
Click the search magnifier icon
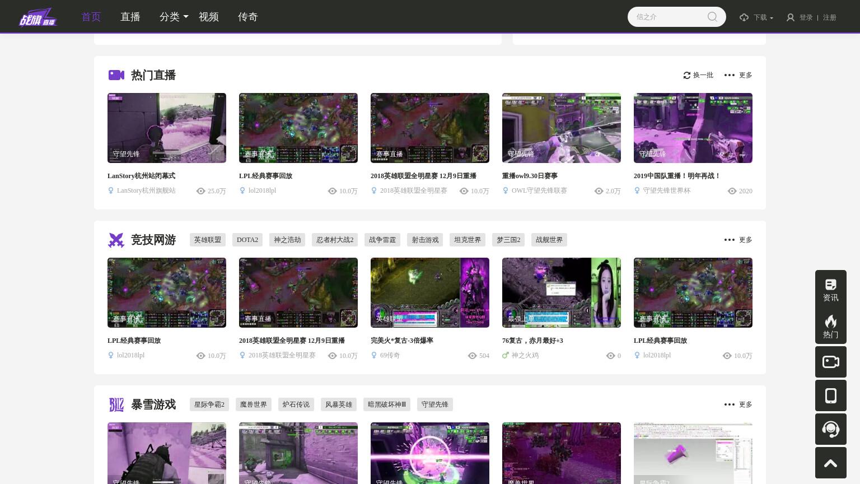point(712,17)
